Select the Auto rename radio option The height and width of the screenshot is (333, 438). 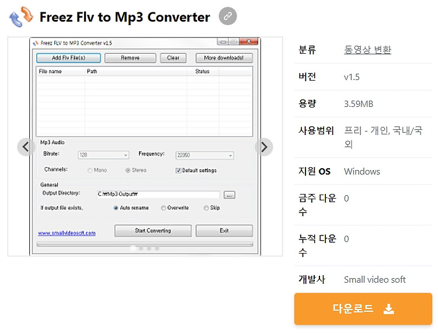(x=116, y=208)
